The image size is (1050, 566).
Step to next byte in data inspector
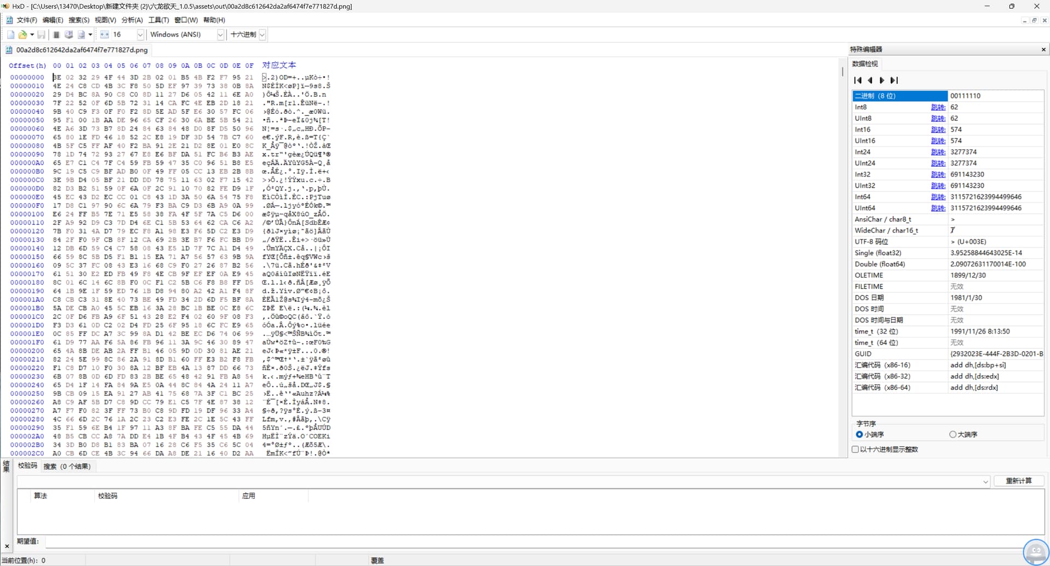point(882,80)
